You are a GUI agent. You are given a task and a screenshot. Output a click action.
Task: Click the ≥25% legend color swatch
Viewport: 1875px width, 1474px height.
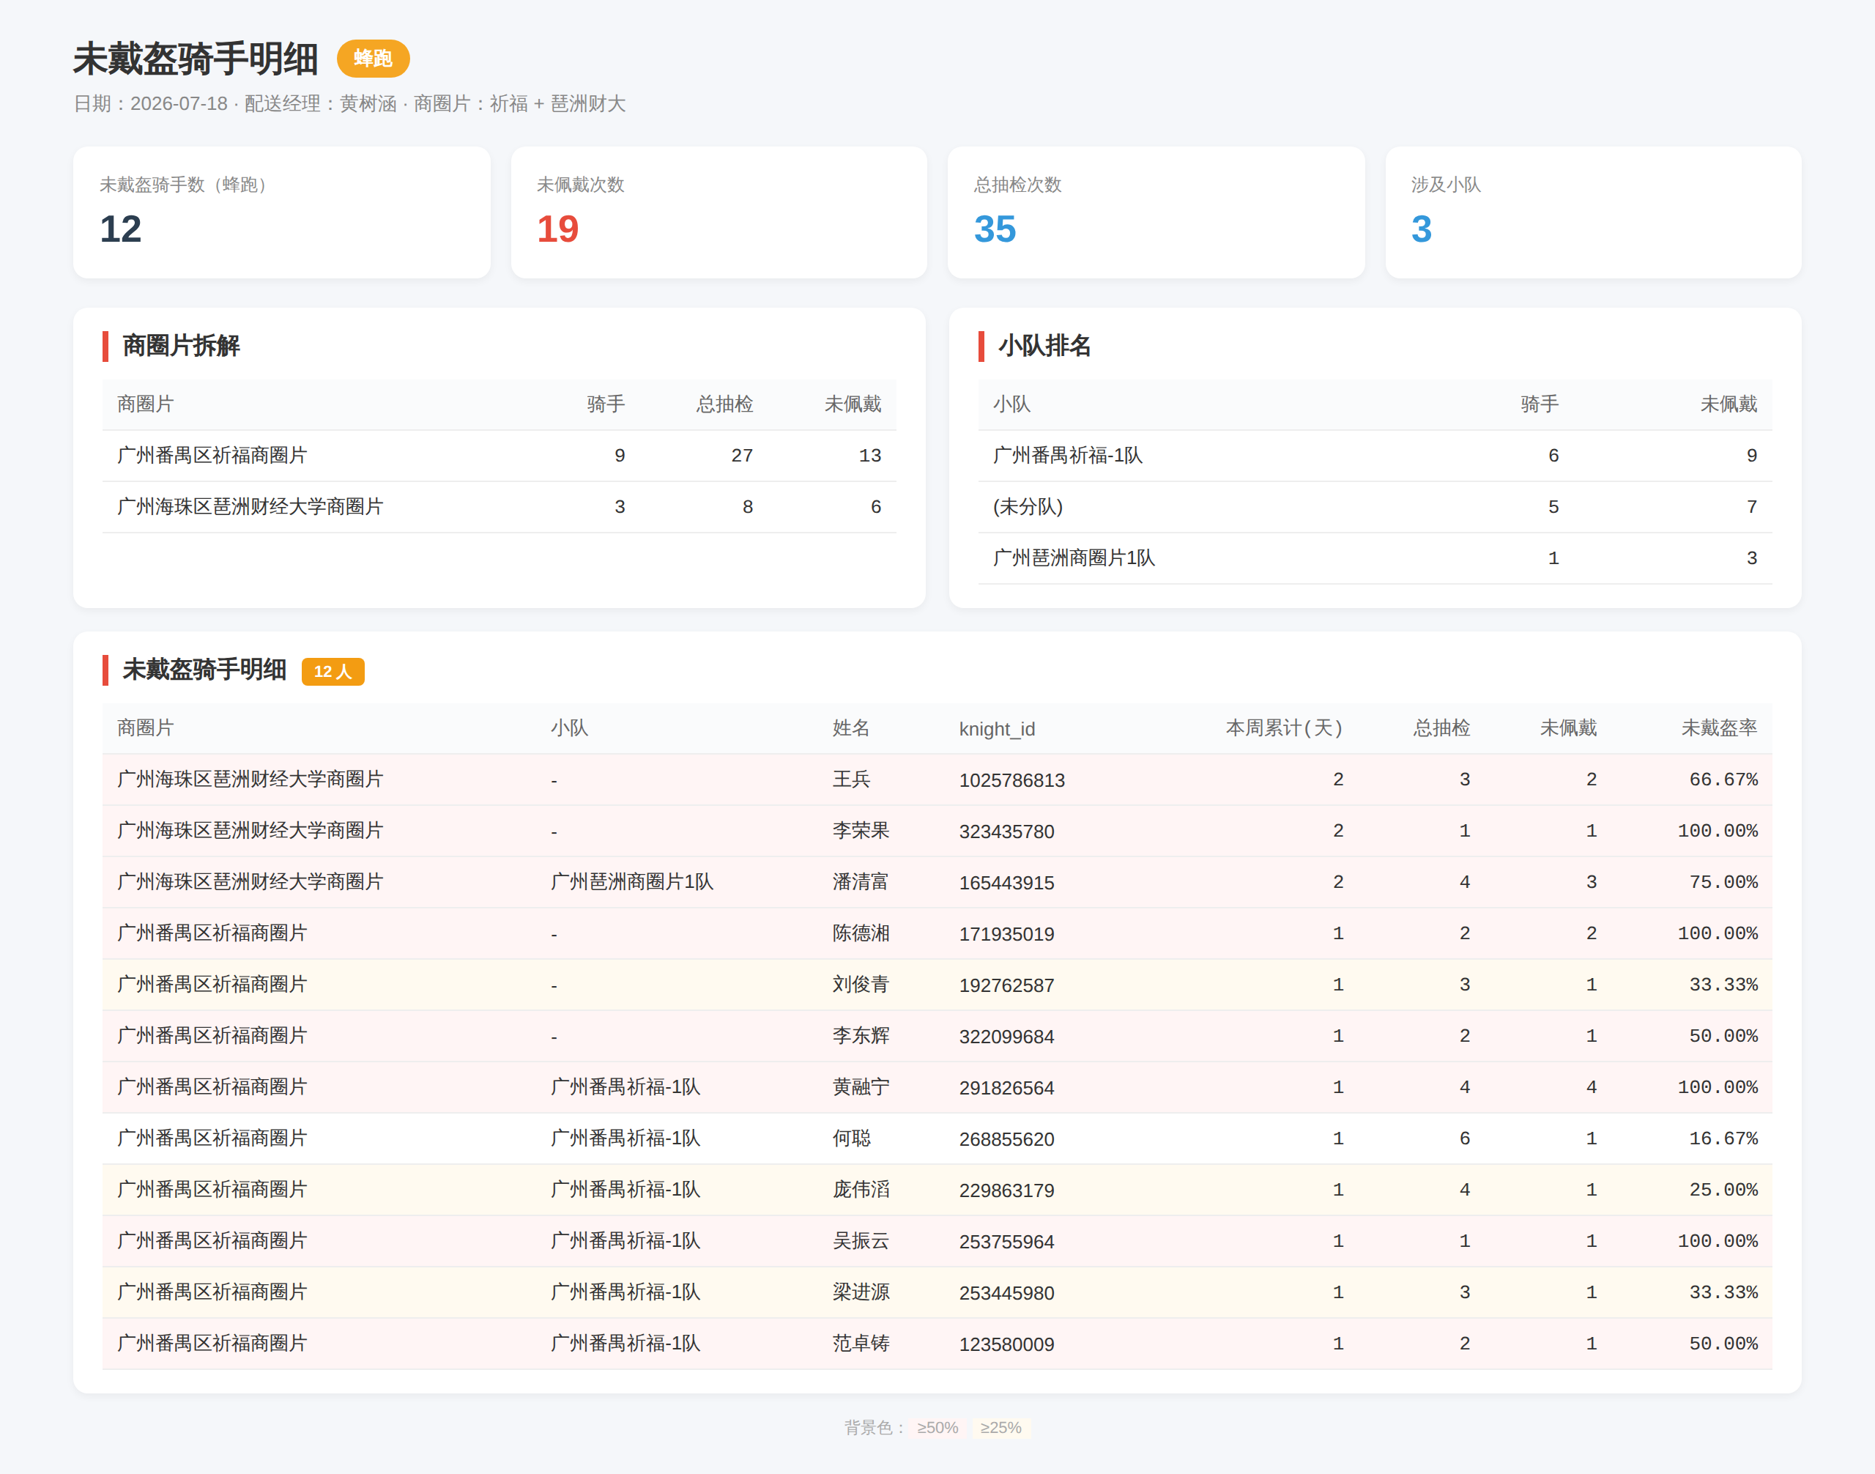[1000, 1427]
